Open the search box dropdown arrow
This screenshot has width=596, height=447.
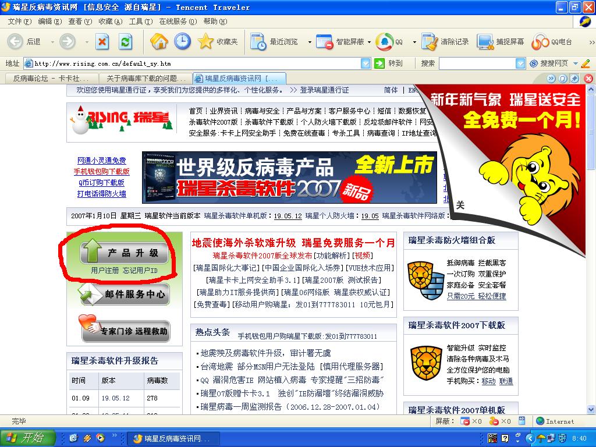(520, 63)
